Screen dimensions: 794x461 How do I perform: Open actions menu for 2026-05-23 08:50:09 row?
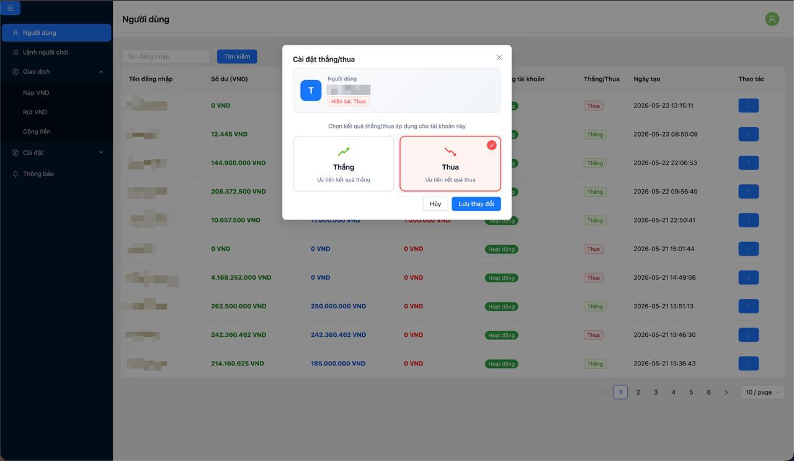click(748, 134)
